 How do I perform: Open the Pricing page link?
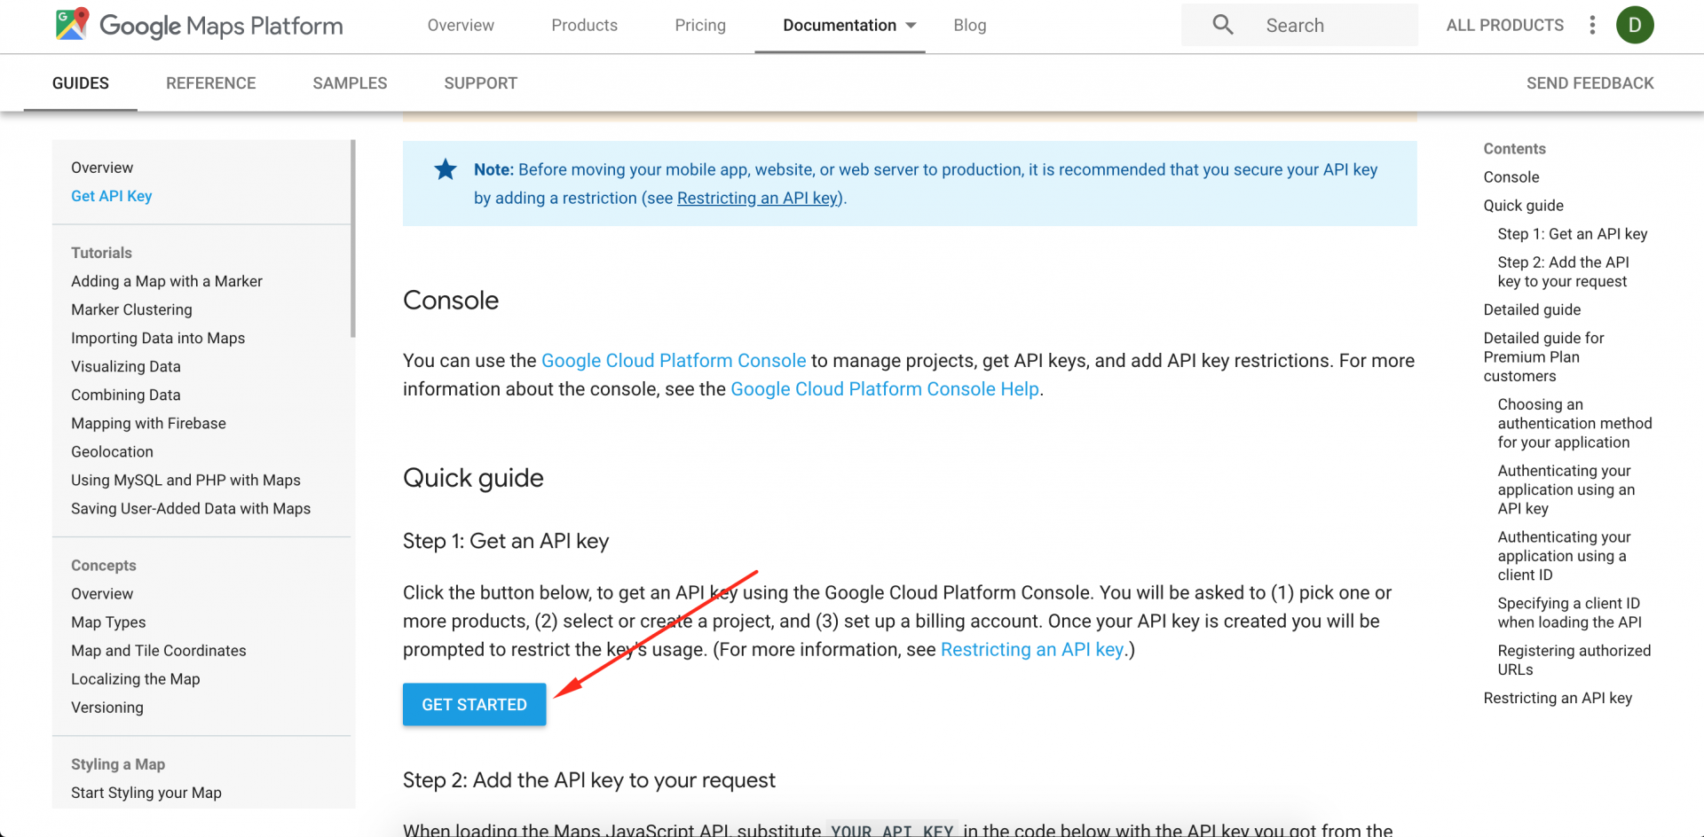coord(700,25)
